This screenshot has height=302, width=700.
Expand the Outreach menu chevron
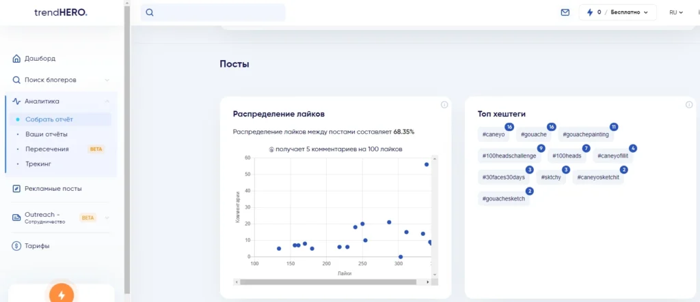tap(107, 218)
